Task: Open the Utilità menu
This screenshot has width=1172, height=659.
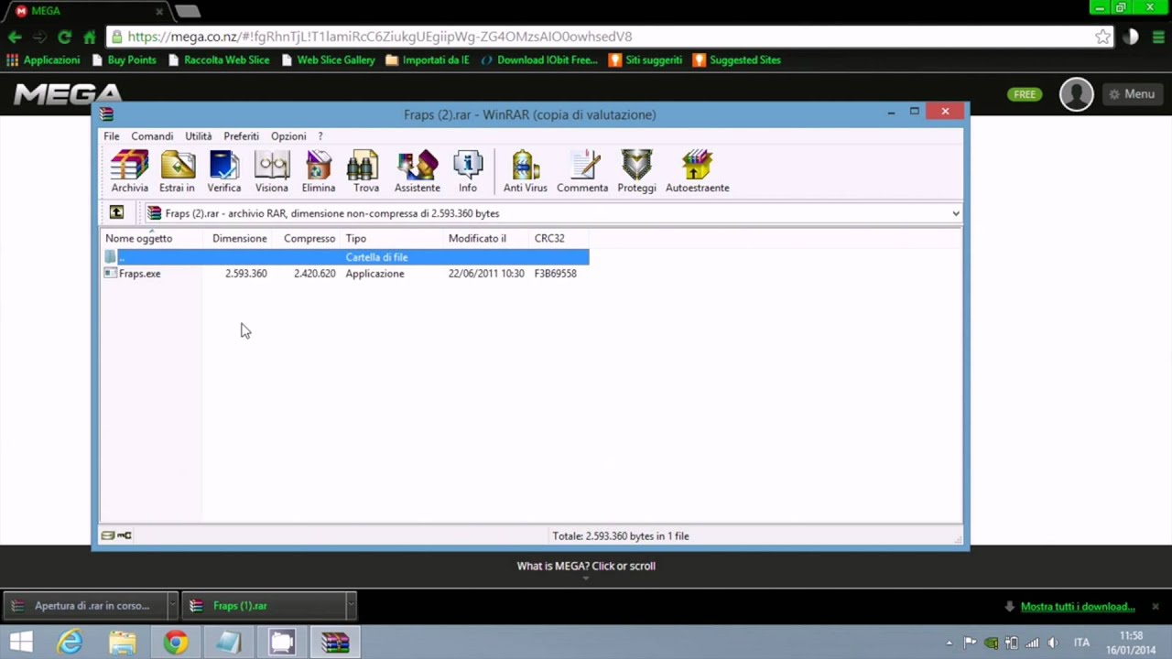Action: tap(198, 136)
